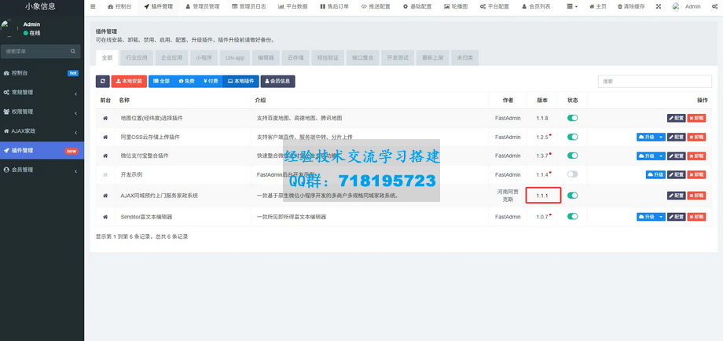723x341 pixels.
Task: Click 平台配置 top tab
Action: [494, 7]
